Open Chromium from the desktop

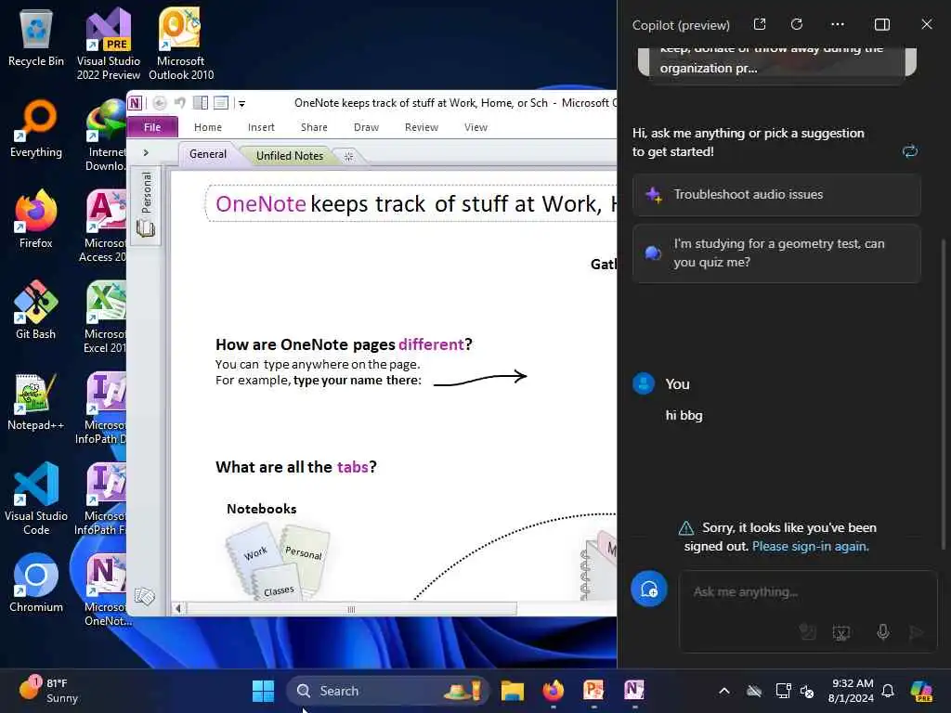[x=36, y=583]
